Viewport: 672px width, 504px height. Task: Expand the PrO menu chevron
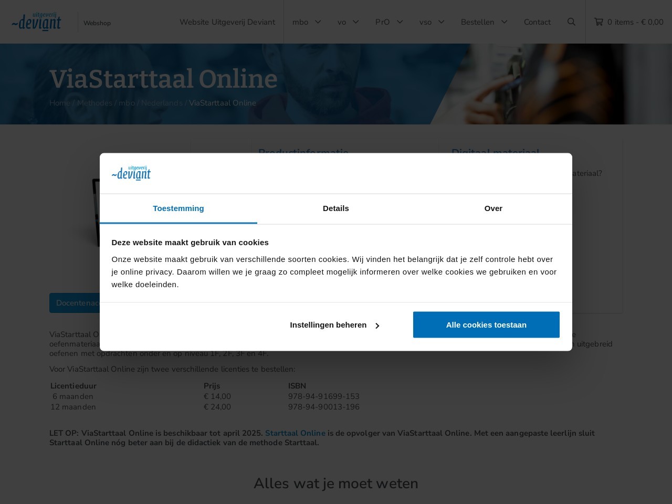[400, 22]
